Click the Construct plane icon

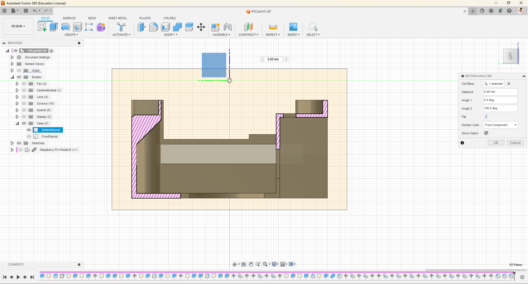click(x=248, y=27)
